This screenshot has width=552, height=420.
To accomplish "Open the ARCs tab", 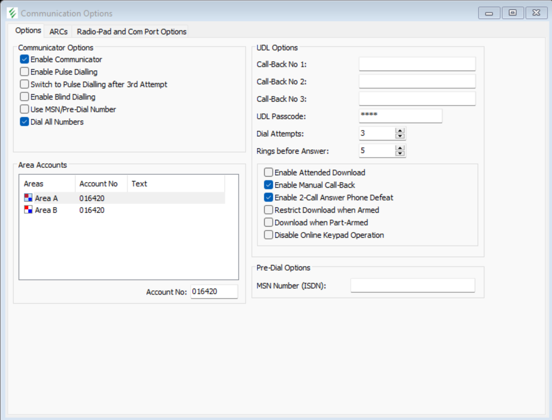I will pyautogui.click(x=58, y=32).
